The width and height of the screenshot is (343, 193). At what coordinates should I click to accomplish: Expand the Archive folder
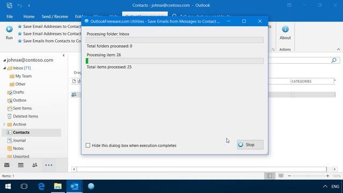(x=4, y=124)
